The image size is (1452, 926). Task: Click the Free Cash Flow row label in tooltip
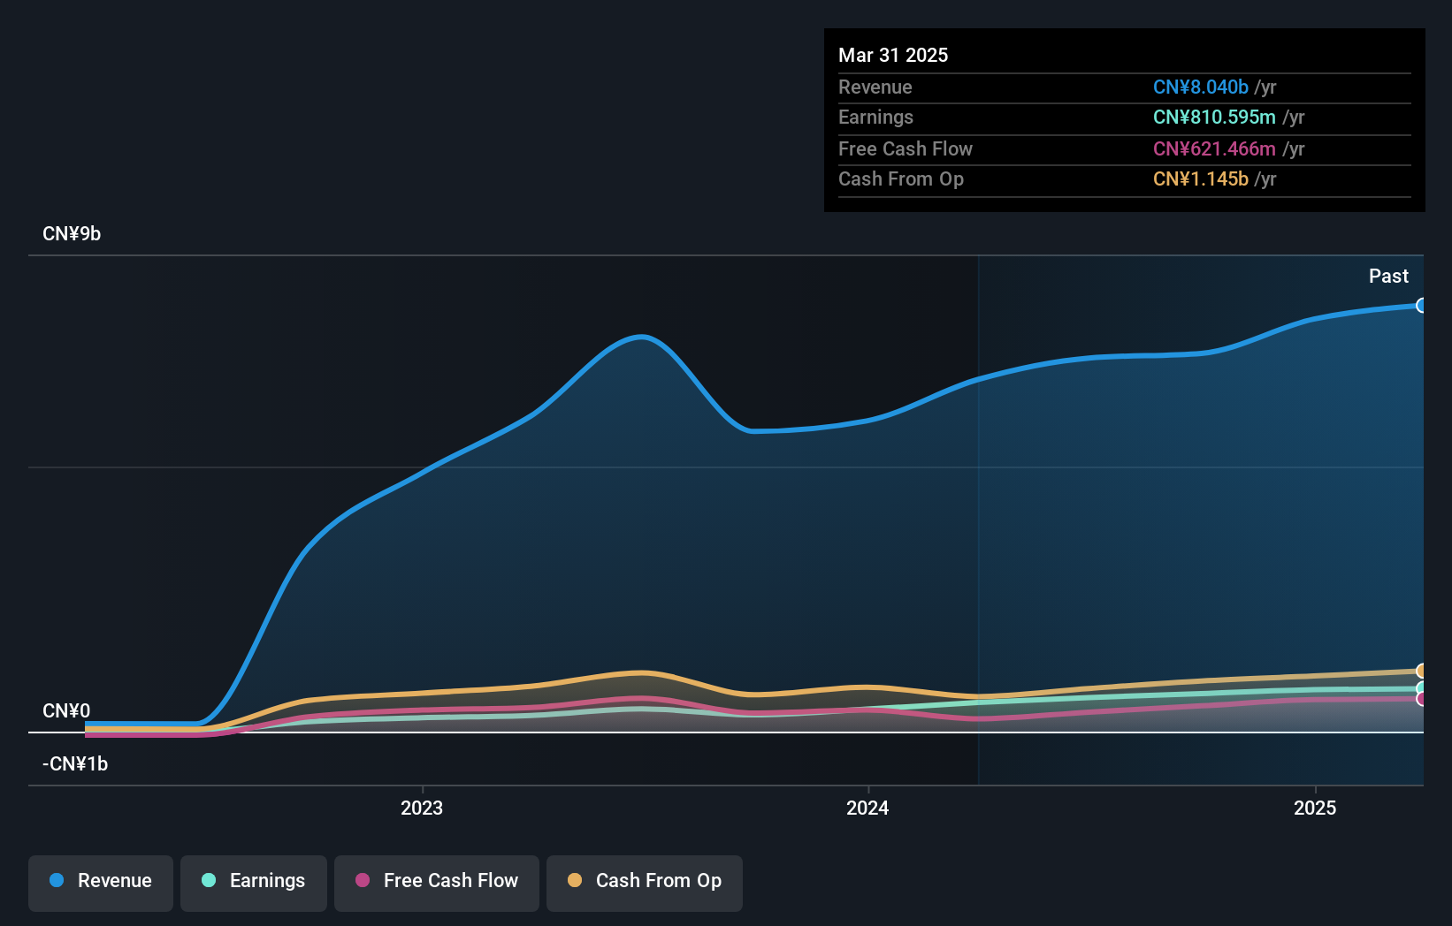[x=906, y=148]
